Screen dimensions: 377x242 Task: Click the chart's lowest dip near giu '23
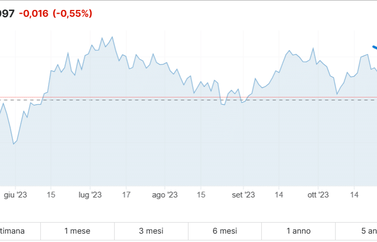coord(14,144)
